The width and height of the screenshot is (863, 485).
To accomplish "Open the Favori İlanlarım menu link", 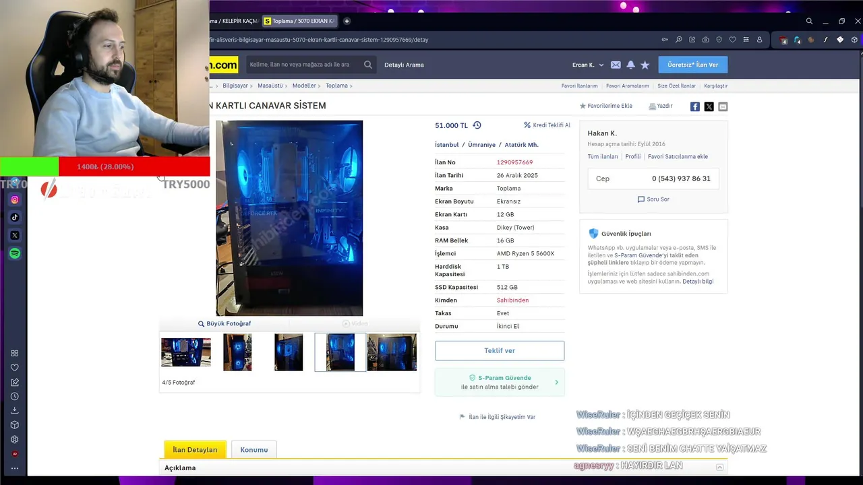I will coord(579,86).
